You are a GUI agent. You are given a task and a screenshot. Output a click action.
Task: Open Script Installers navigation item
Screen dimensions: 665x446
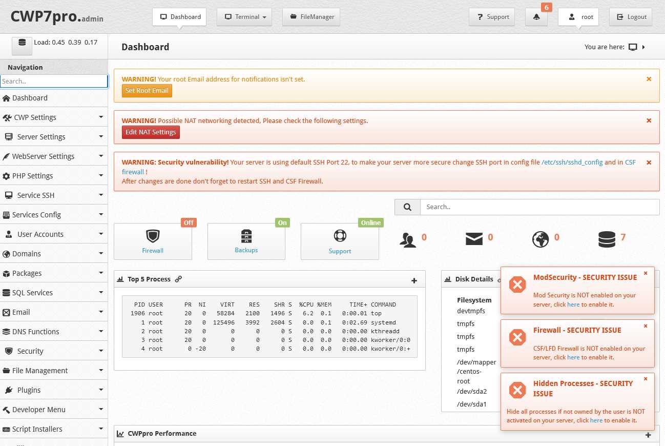coord(54,429)
